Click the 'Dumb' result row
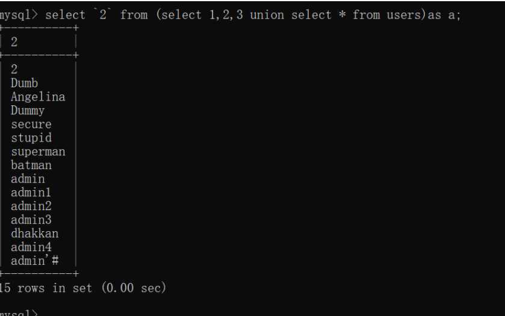This screenshot has width=505, height=316. pyautogui.click(x=25, y=83)
